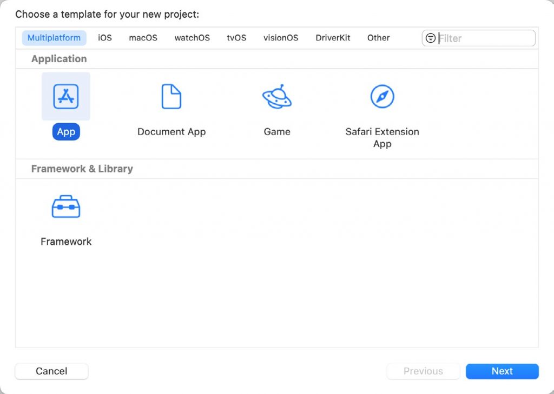Open the Other templates tab
The height and width of the screenshot is (394, 554).
click(x=378, y=38)
